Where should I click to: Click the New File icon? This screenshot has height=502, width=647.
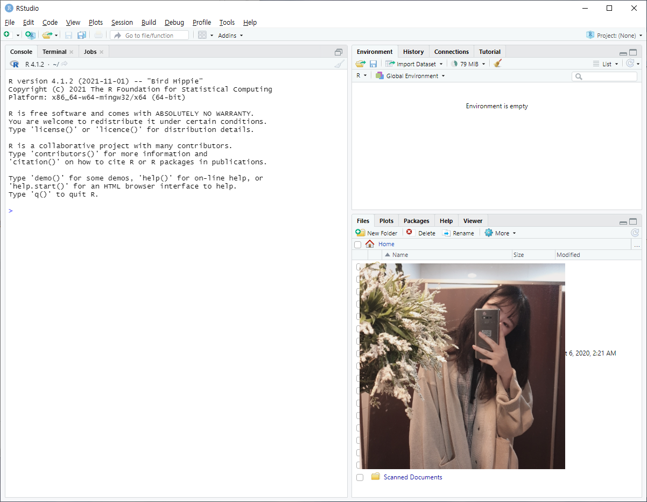click(7, 35)
